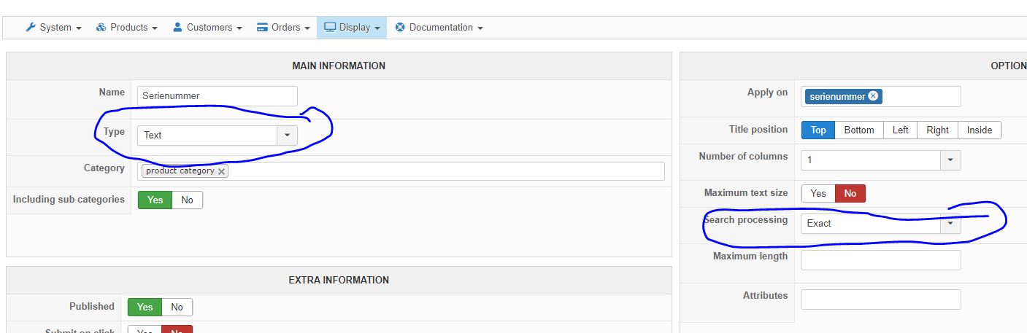Viewport: 1027px width, 333px height.
Task: Open the Number of columns dropdown
Action: click(x=950, y=160)
